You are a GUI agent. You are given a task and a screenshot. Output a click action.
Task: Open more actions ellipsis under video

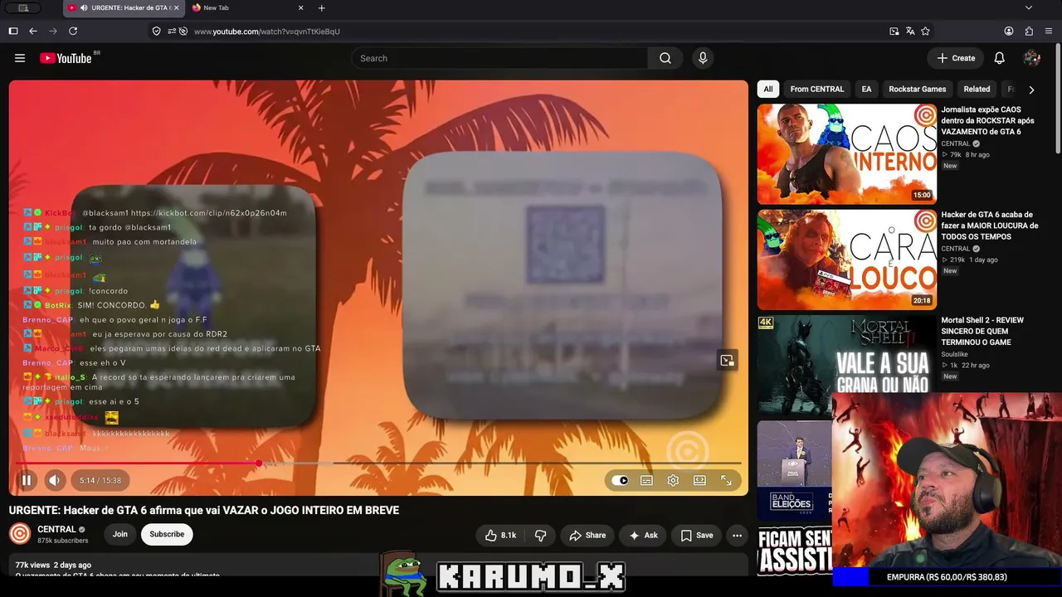pos(737,536)
